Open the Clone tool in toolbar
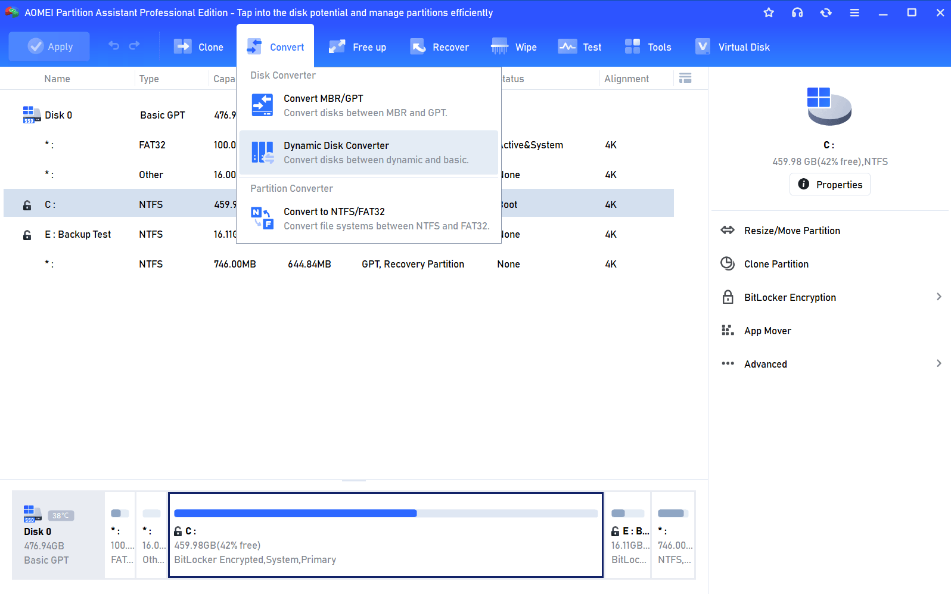 [x=198, y=47]
